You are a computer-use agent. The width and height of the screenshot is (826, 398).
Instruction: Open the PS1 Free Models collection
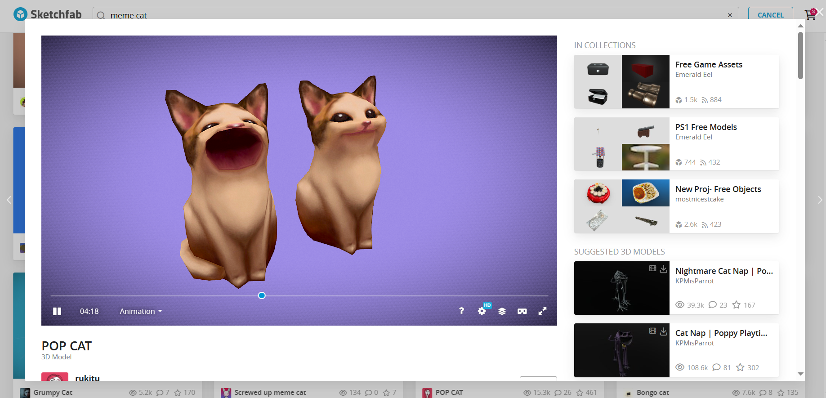[706, 127]
